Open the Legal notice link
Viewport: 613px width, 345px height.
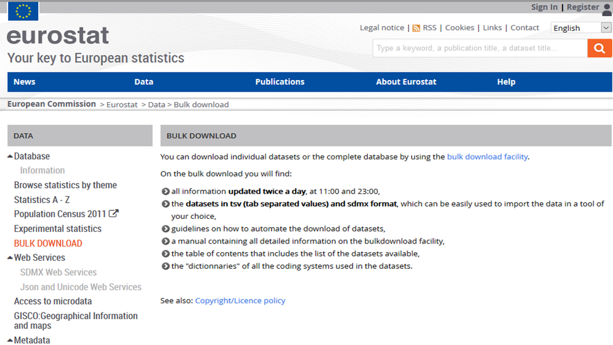tap(382, 28)
